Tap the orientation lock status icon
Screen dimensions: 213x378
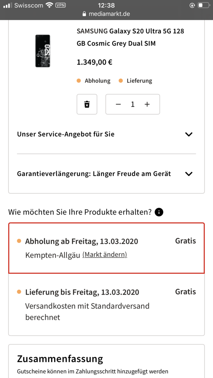point(192,5)
